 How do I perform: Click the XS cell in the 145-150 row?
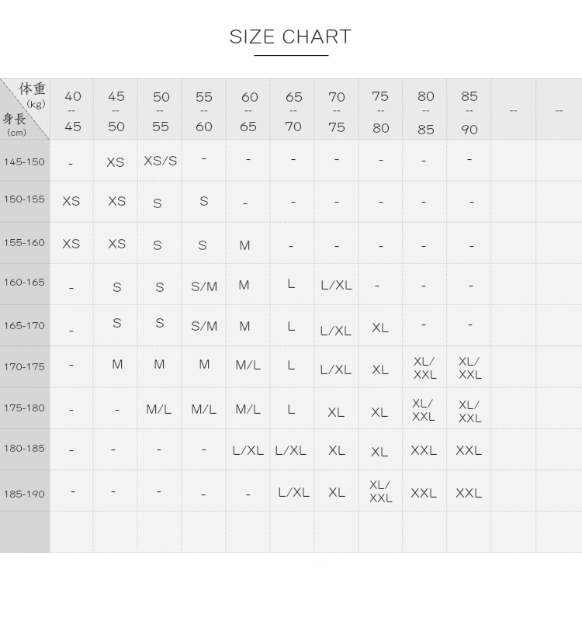coord(116,162)
